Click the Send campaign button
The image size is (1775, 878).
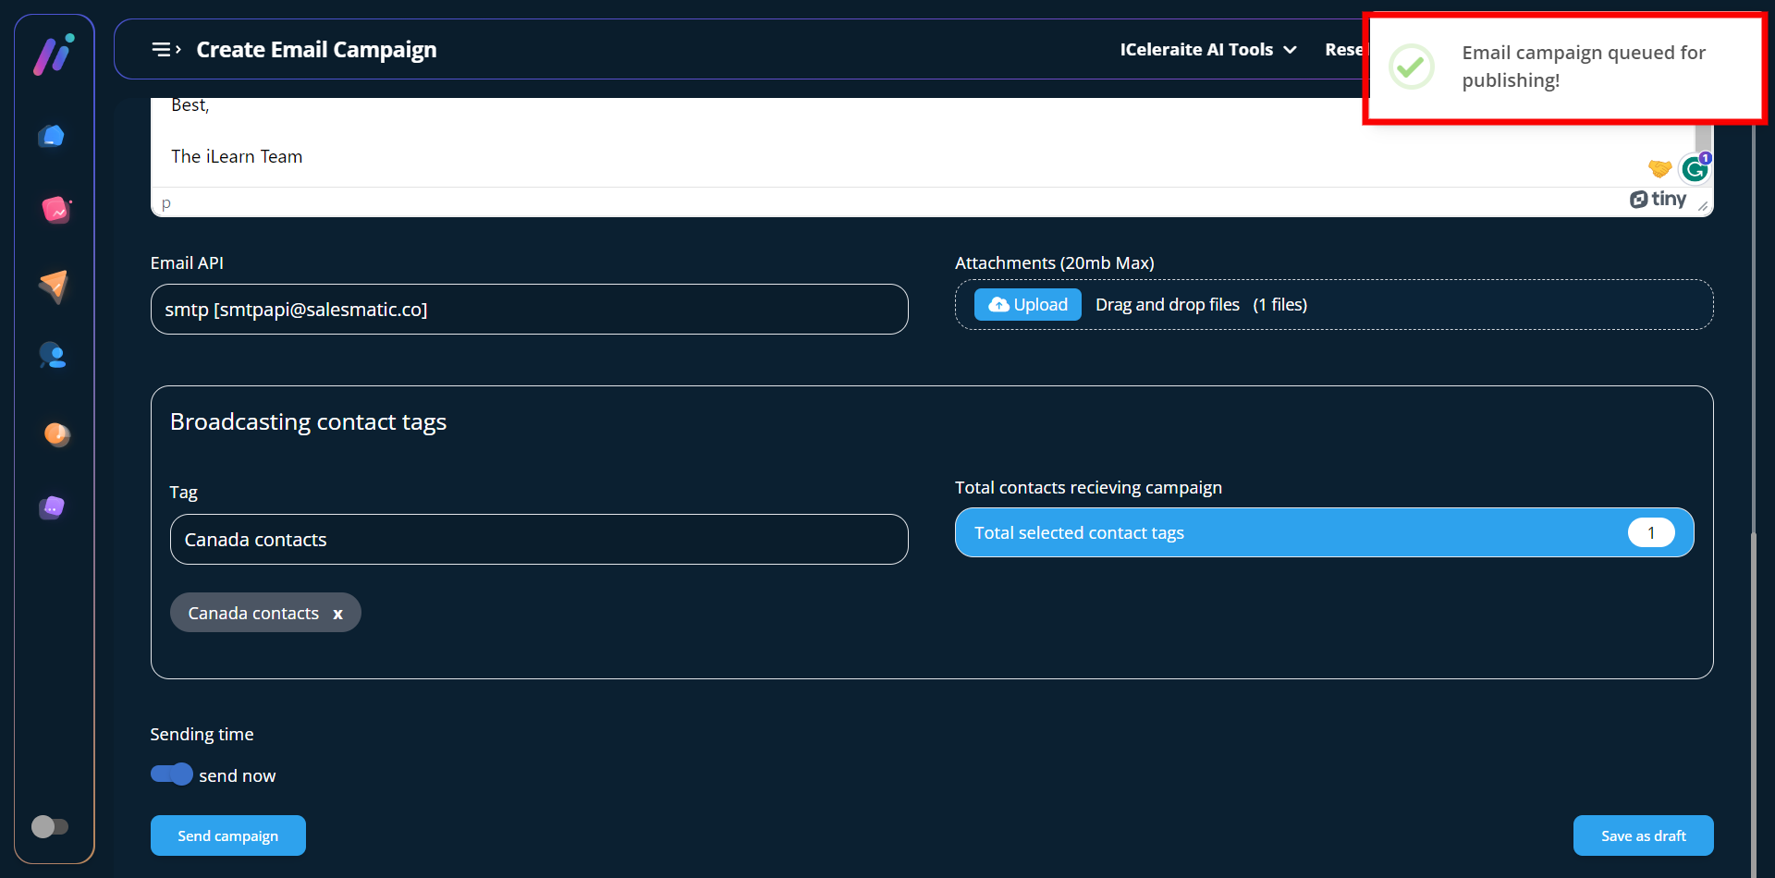[227, 835]
